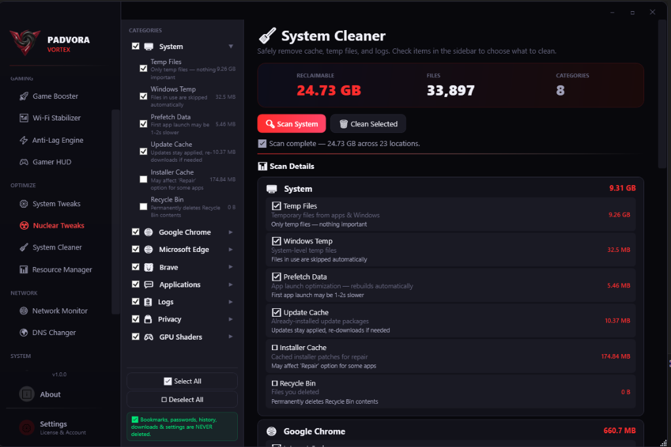This screenshot has width=671, height=447.
Task: Expand the Privacy category arrow
Action: coord(231,319)
